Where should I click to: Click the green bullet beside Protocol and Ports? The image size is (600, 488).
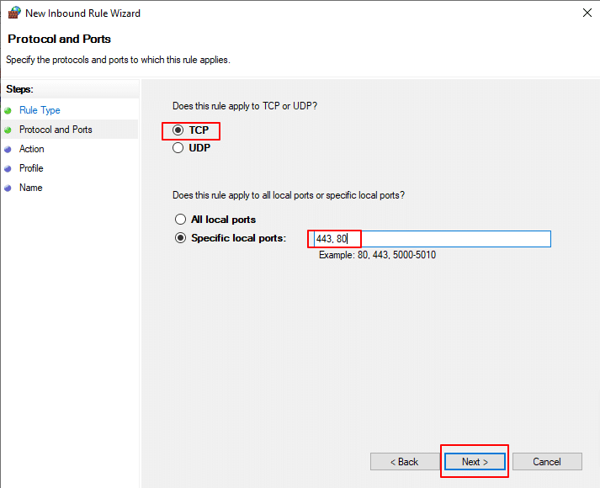(8, 130)
